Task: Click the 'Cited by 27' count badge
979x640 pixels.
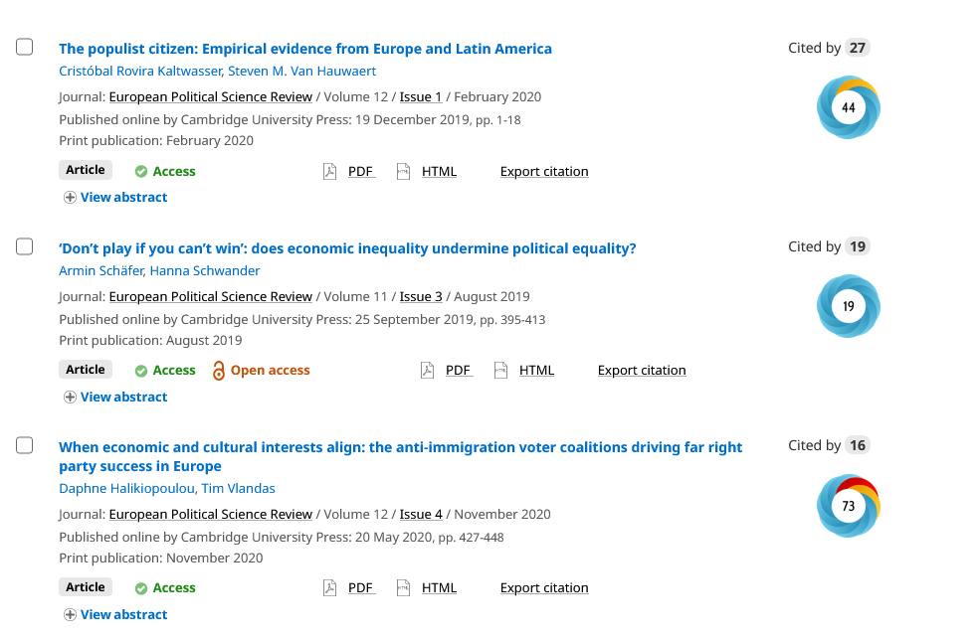Action: (x=857, y=48)
